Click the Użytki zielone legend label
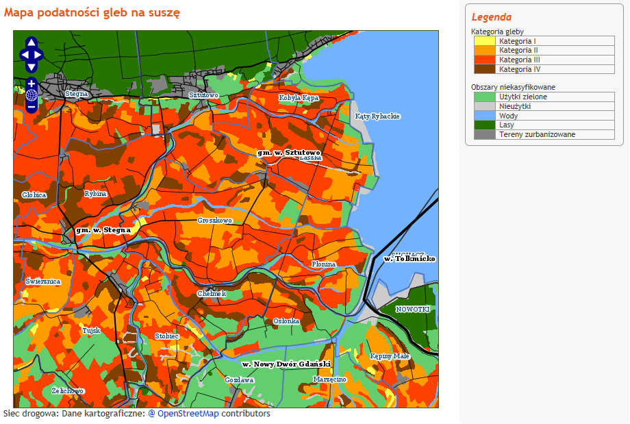Screen dimensions: 630x424 click(523, 97)
